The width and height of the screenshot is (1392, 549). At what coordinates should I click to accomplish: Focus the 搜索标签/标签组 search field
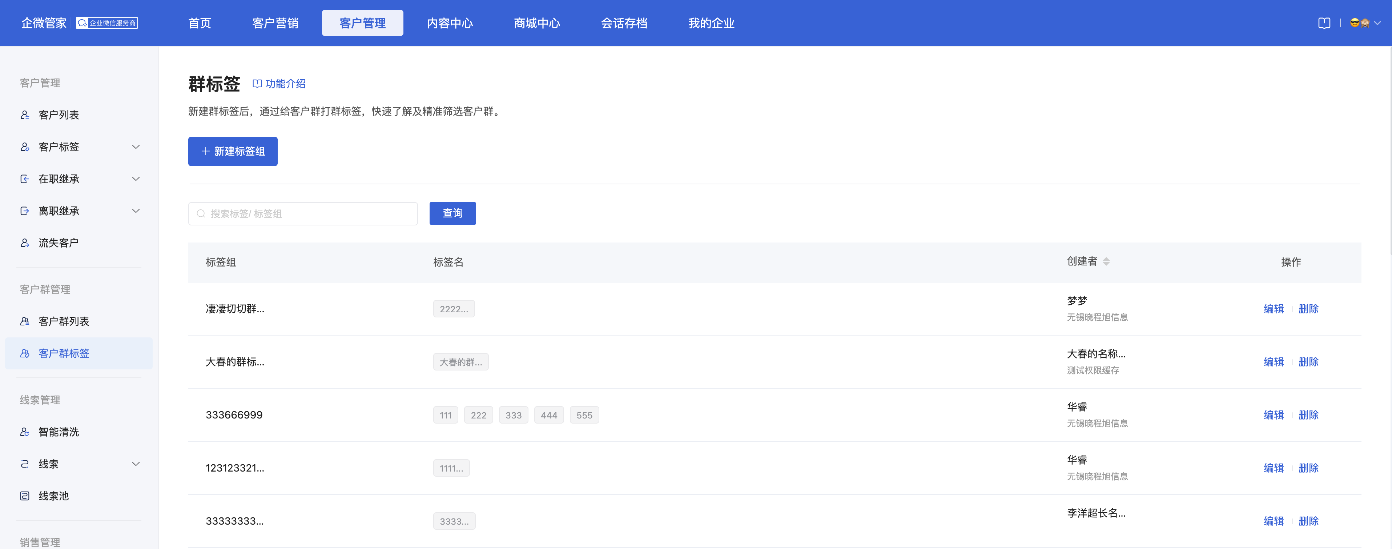coord(303,213)
